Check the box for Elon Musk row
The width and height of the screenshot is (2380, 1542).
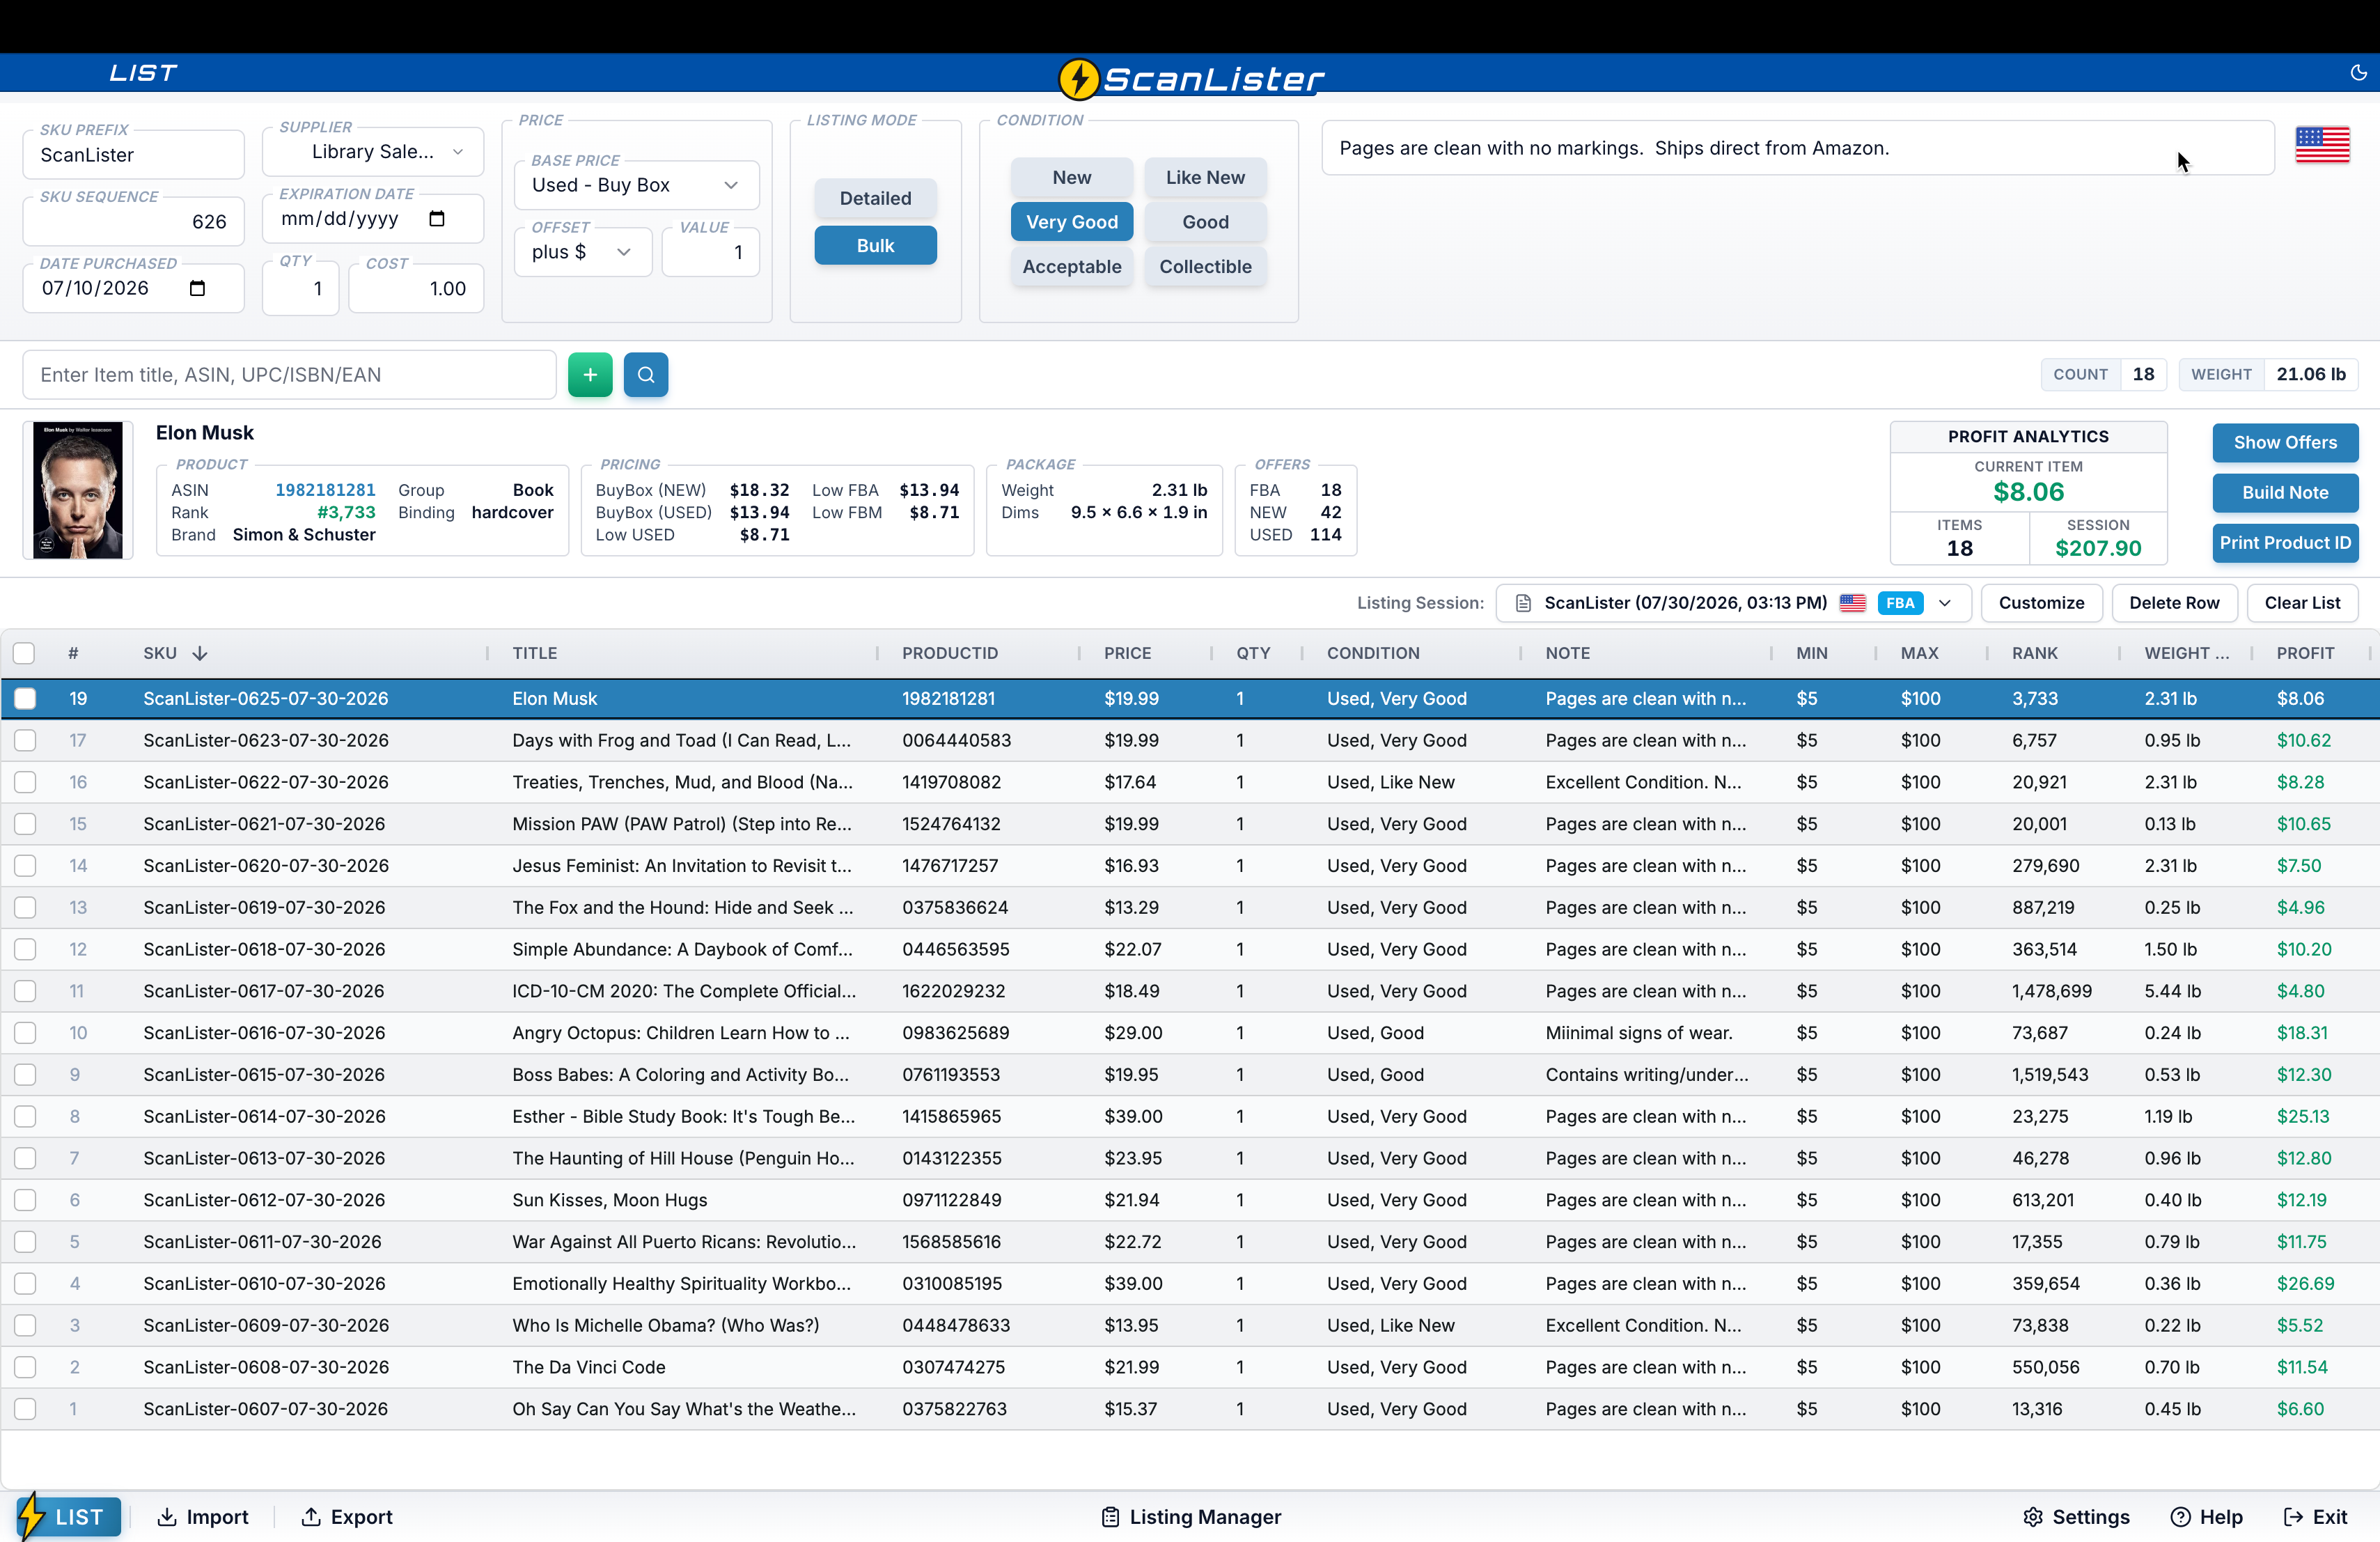[x=25, y=699]
